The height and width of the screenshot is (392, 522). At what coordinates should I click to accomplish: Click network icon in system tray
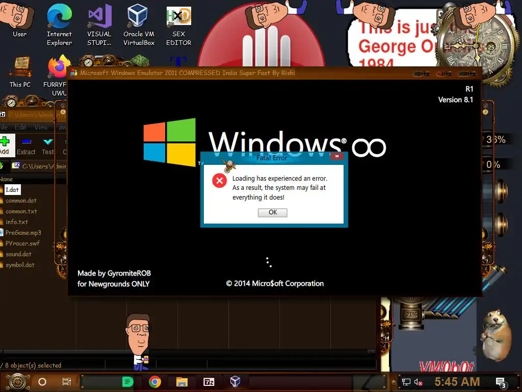(x=406, y=382)
